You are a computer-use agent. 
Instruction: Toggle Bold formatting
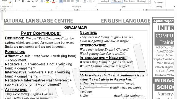(15, 1)
